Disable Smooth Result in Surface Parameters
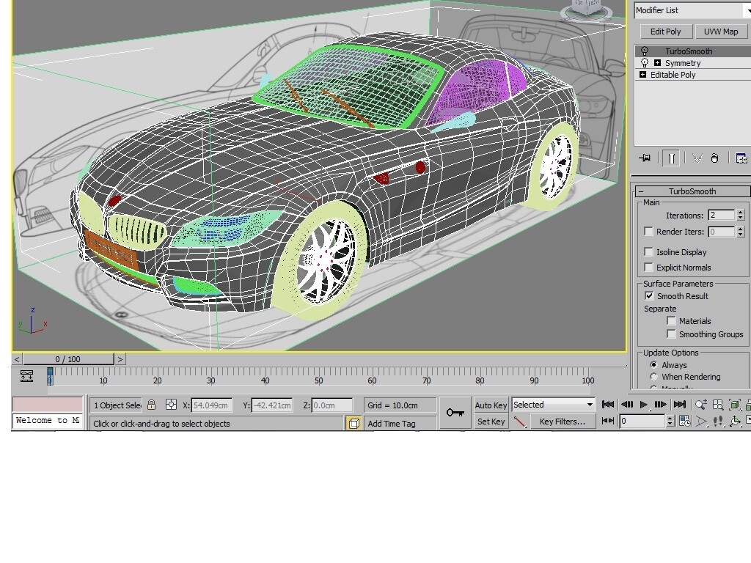Image resolution: width=751 pixels, height=563 pixels. point(649,296)
